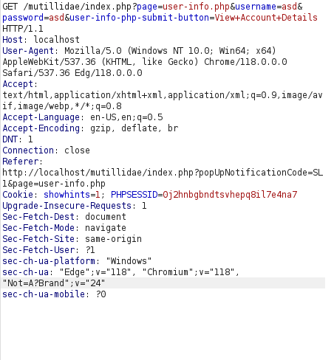Click the 'Sec-Fetch-Site' header name
This screenshot has height=360, width=334.
tap(38, 239)
